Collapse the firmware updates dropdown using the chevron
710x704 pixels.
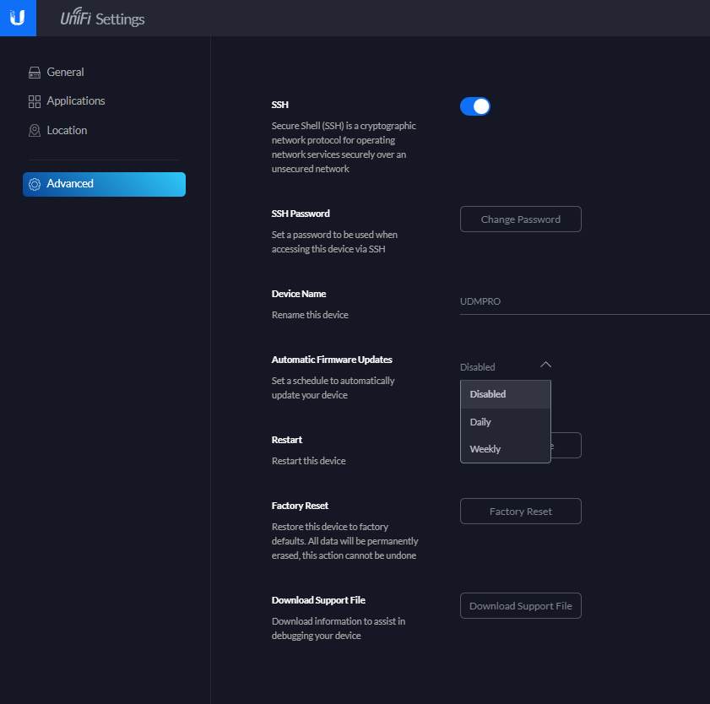[545, 365]
